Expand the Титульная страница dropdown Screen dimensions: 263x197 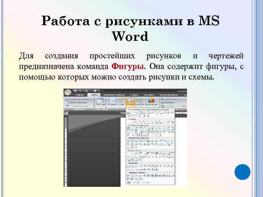(79, 99)
